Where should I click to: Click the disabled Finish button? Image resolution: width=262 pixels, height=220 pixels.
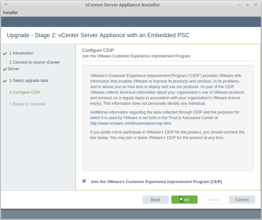point(213,200)
